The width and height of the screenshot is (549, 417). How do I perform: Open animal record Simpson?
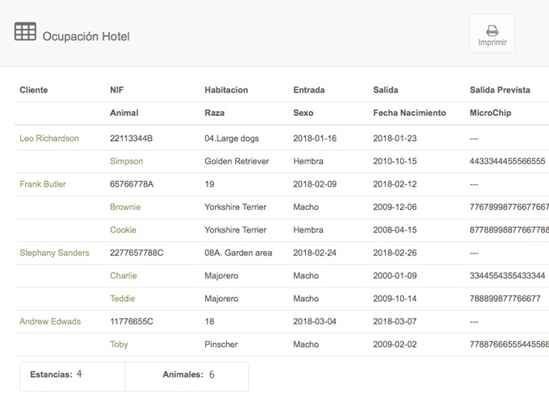[127, 161]
